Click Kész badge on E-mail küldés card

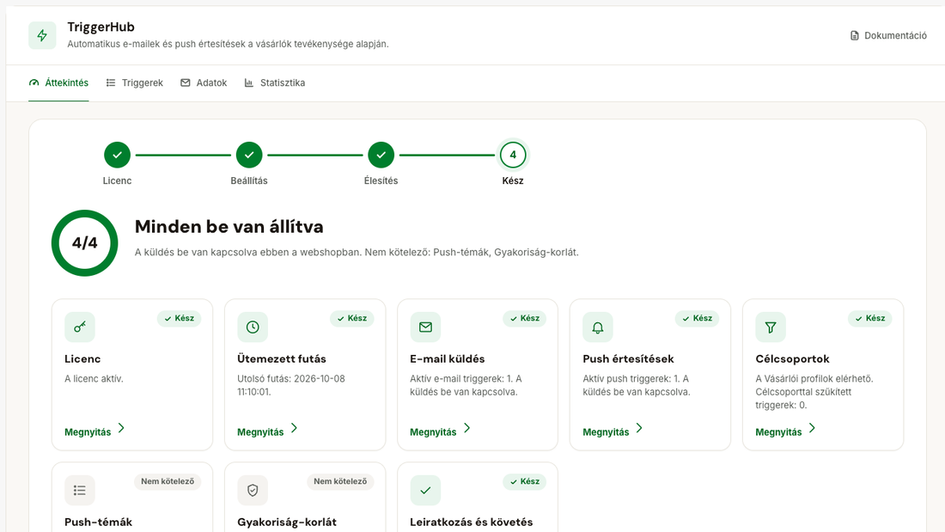[x=524, y=319]
